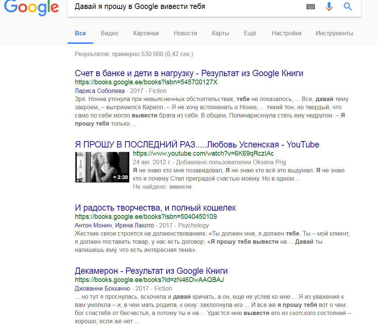Open the Декамерон Google Книги result

pyautogui.click(x=151, y=271)
